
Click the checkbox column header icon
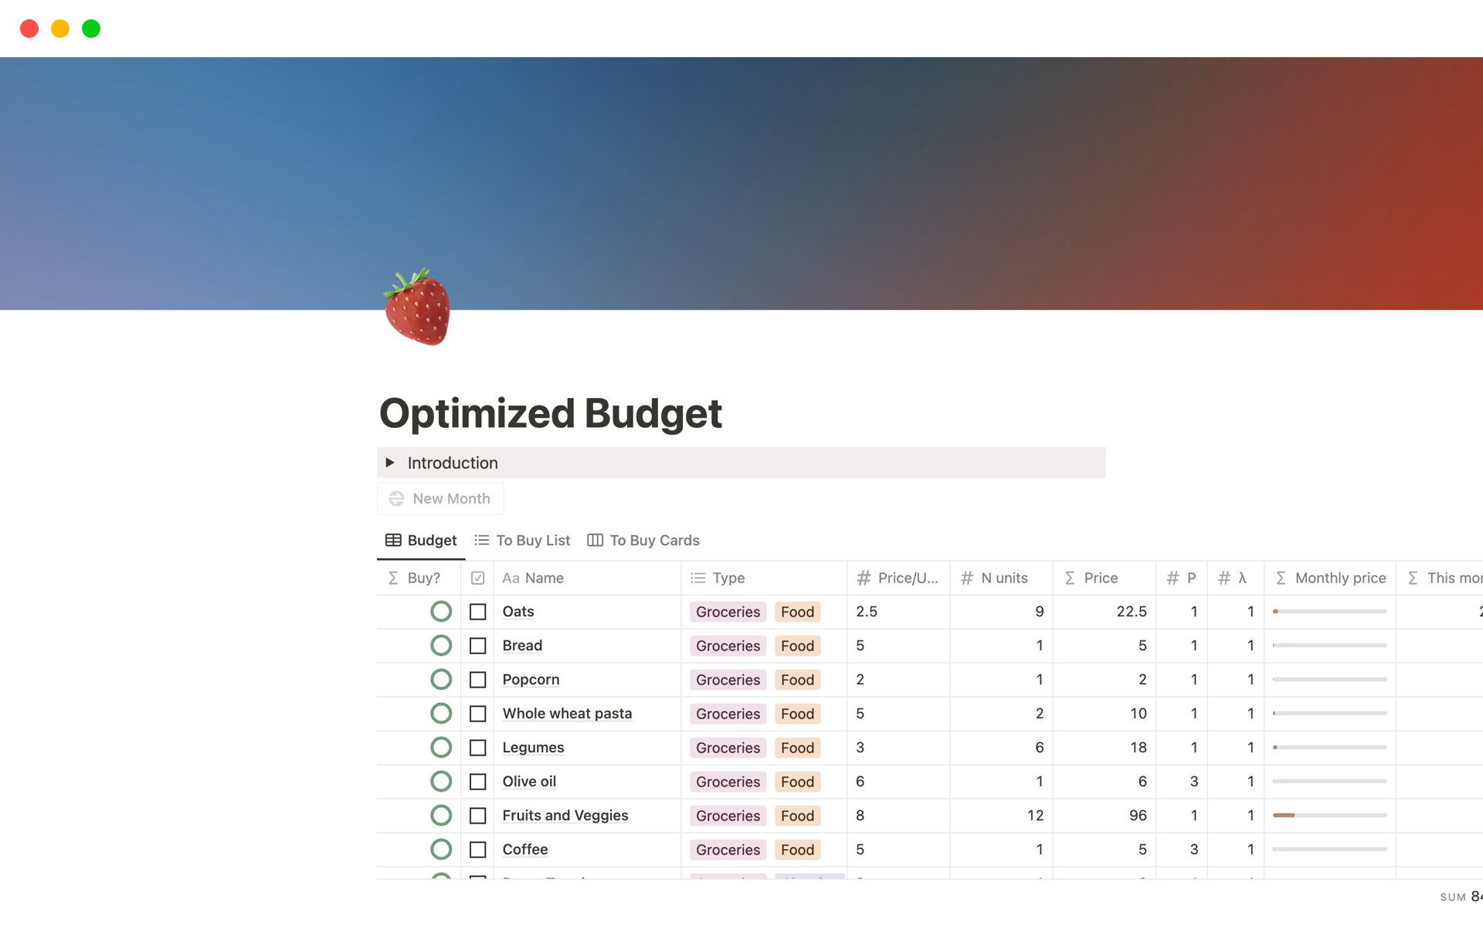tap(478, 578)
